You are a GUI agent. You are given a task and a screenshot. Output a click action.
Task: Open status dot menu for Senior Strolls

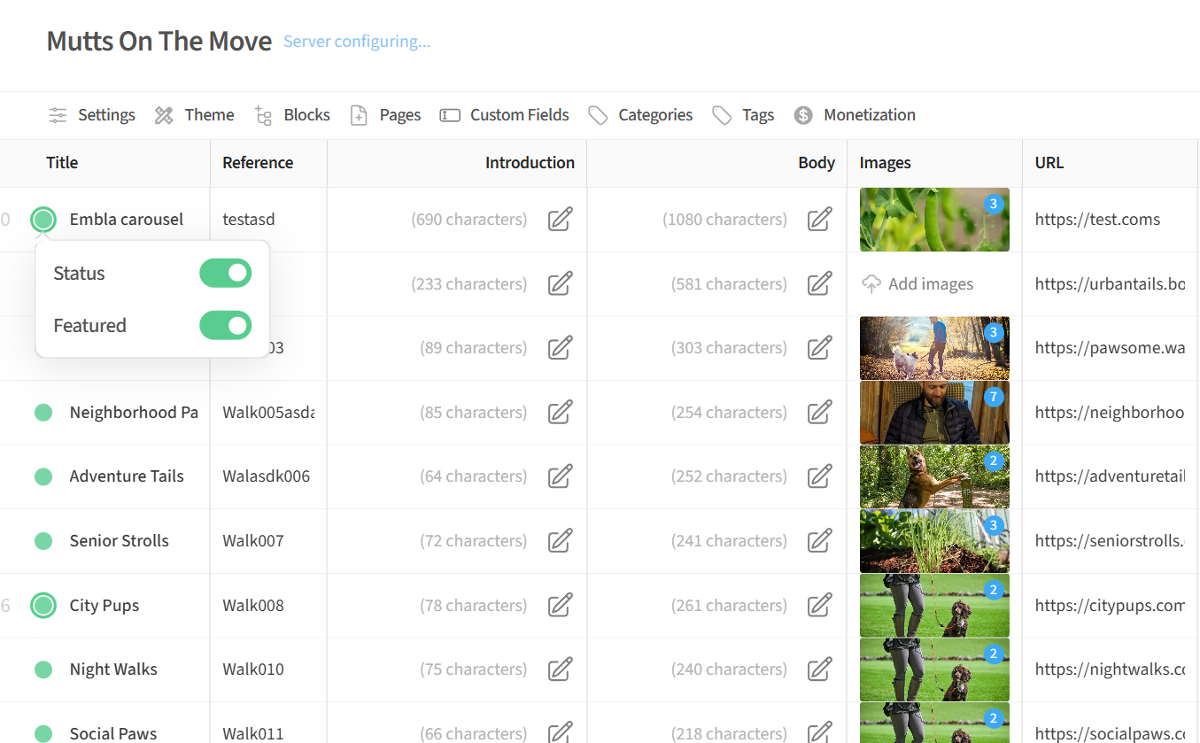coord(43,541)
